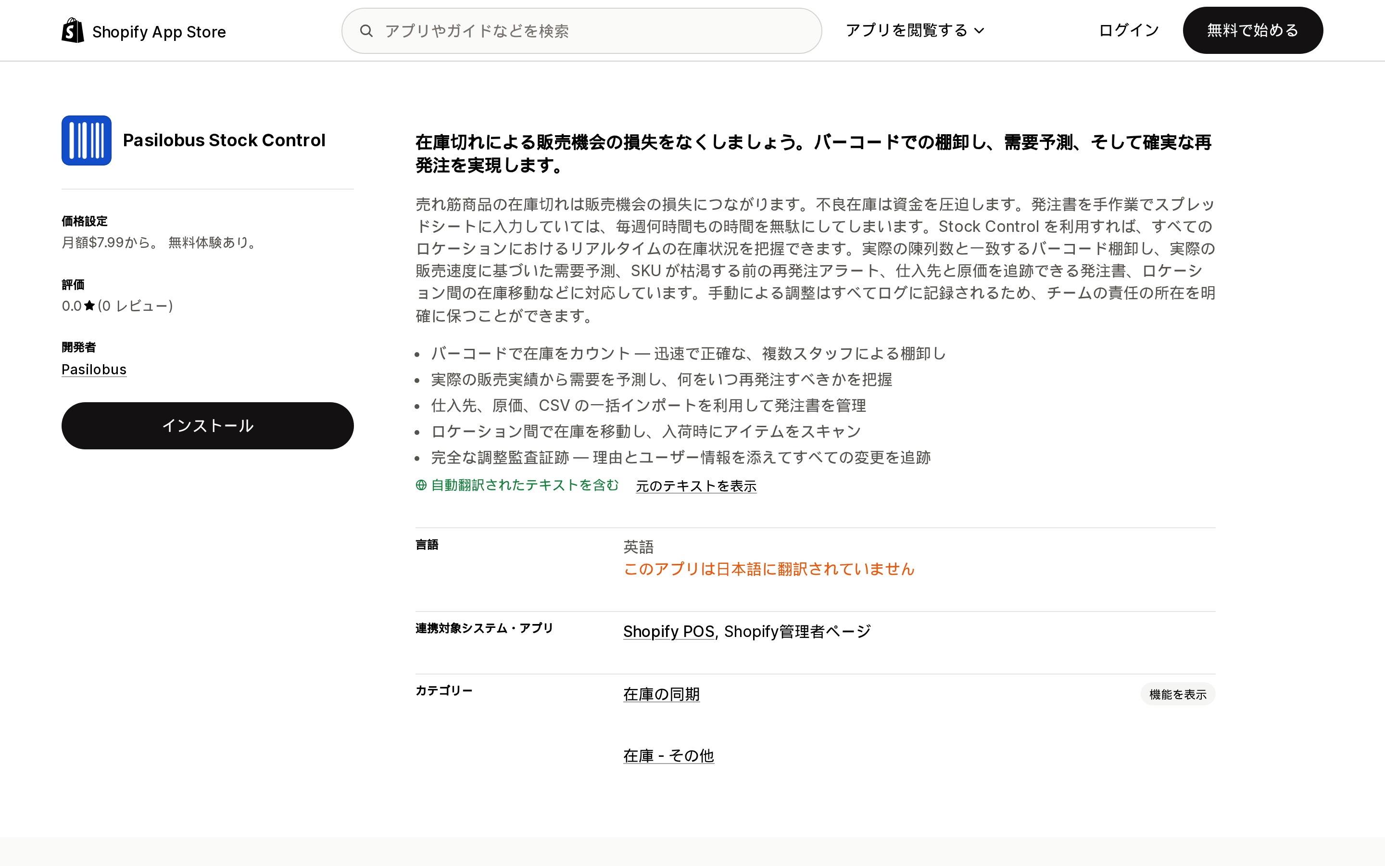The image size is (1385, 866).
Task: Click the star rating icon
Action: tap(89, 306)
